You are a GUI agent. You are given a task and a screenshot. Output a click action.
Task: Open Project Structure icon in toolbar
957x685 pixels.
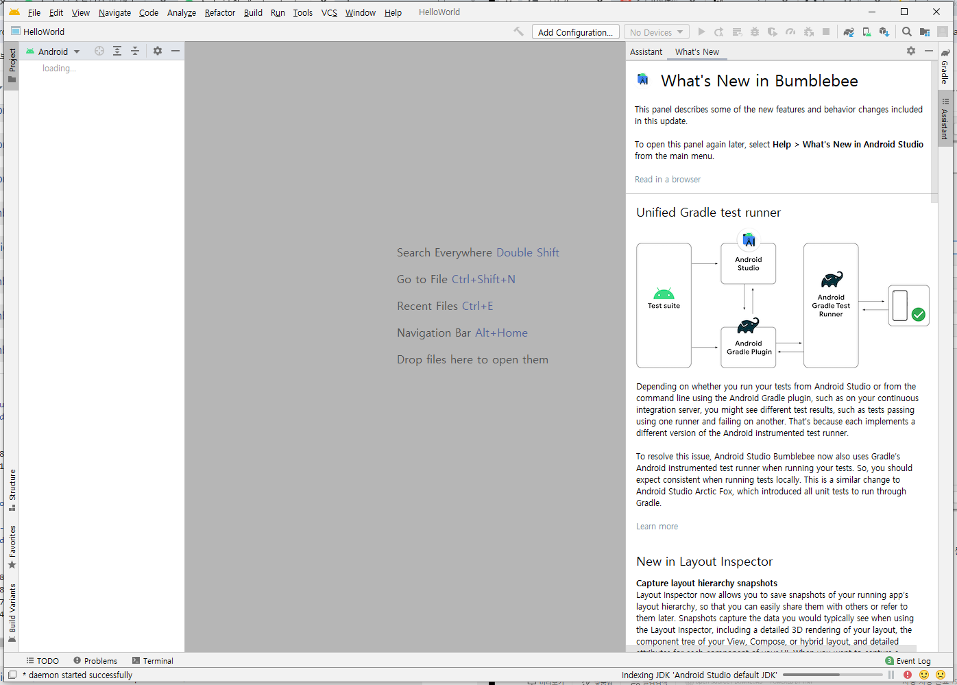925,32
